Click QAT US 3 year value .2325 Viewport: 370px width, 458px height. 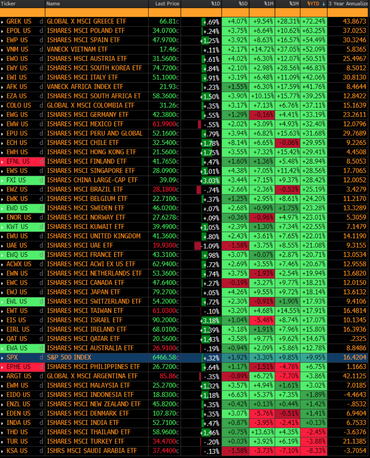[358, 339]
